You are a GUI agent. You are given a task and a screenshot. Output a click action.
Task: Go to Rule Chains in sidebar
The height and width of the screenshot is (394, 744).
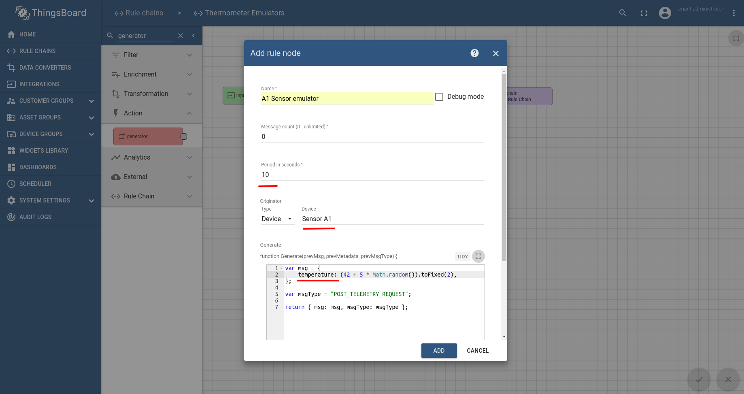point(51,51)
